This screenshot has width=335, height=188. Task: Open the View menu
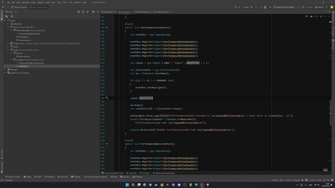click(x=18, y=2)
